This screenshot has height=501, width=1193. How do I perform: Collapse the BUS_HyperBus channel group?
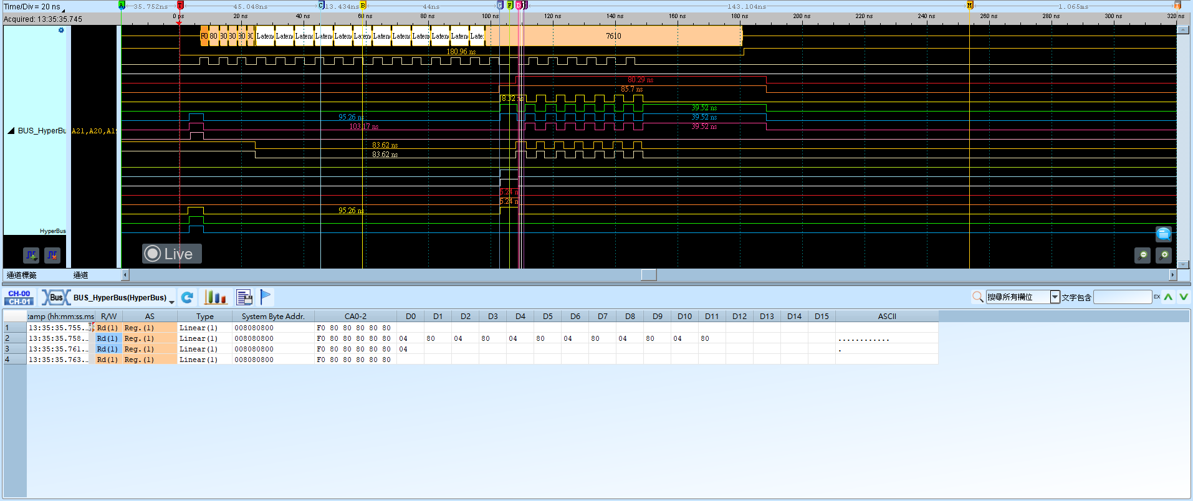click(x=11, y=131)
